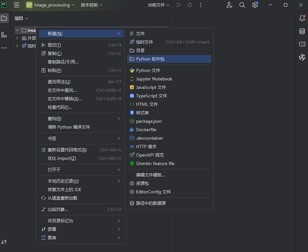Screen dimensions: 308x252
Task: Debug the current file
Action: tap(189, 5)
